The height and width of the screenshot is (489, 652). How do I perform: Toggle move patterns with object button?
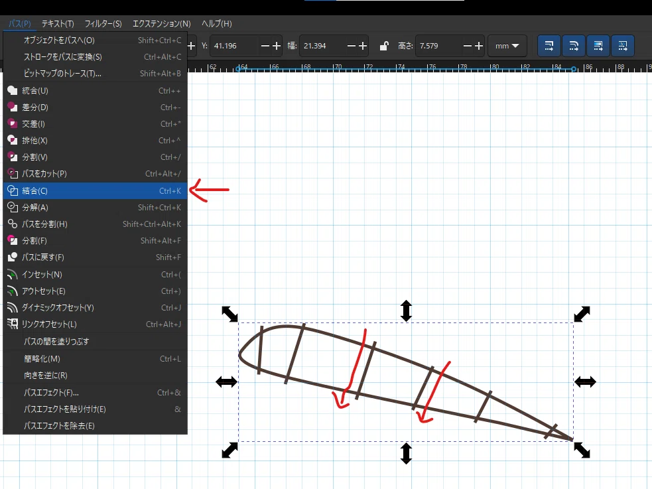click(x=622, y=46)
